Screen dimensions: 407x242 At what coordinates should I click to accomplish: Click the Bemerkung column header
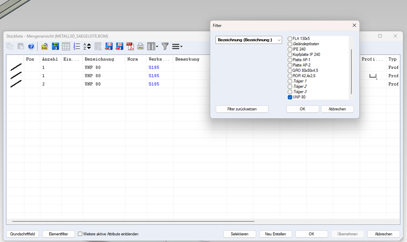192,59
